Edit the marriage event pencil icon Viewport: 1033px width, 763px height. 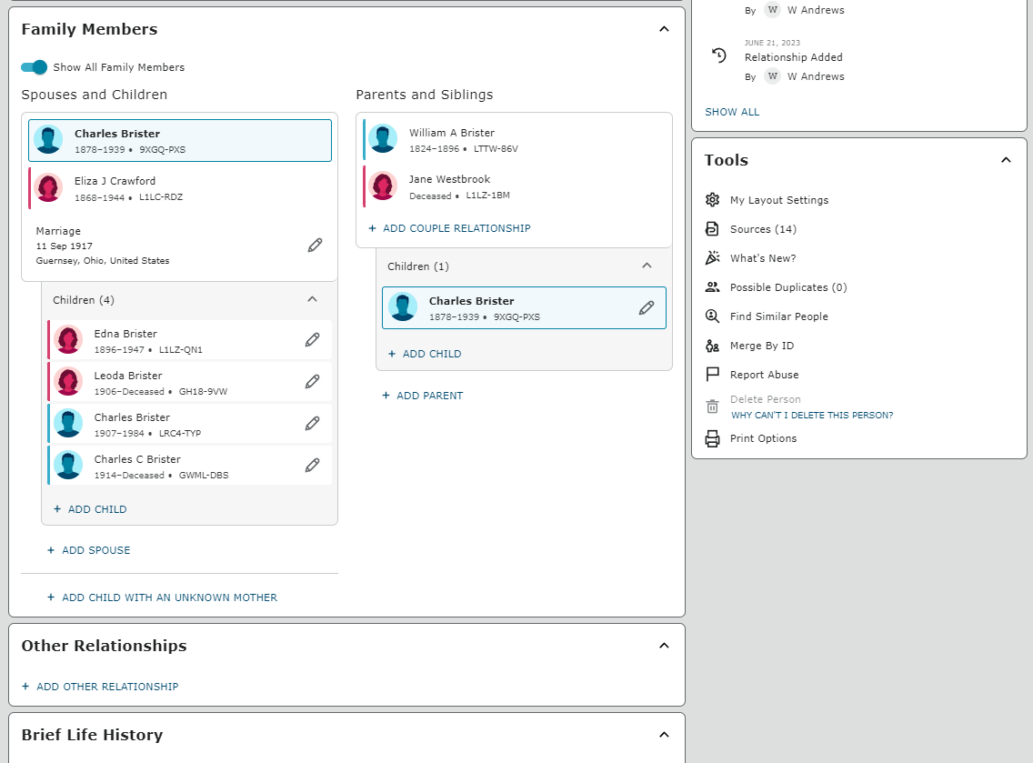click(315, 246)
